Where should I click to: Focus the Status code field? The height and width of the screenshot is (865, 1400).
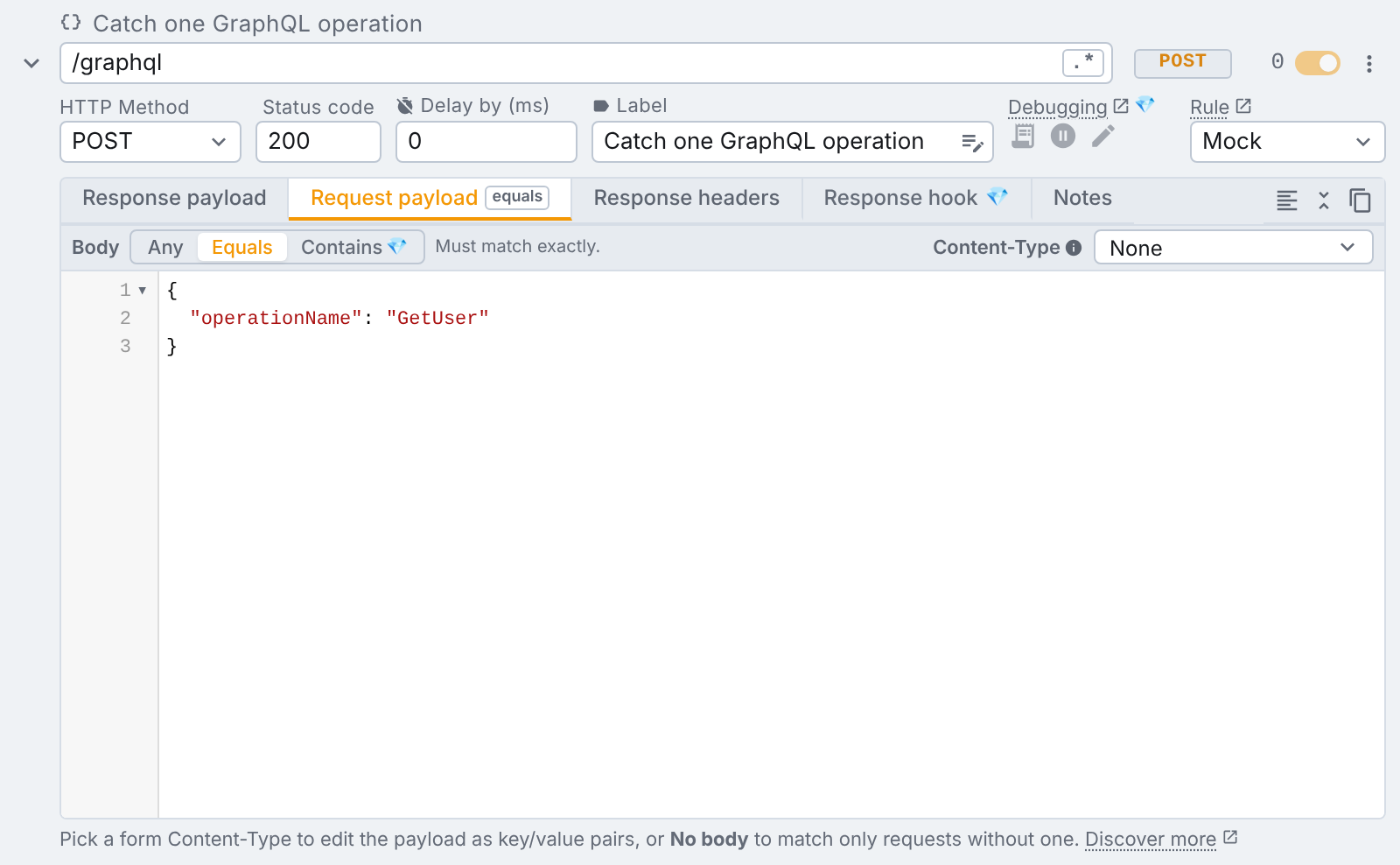click(318, 142)
